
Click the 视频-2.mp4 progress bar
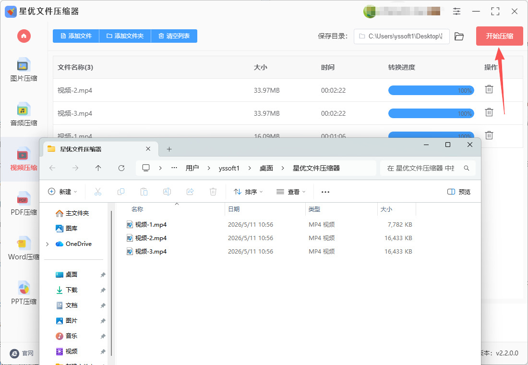pyautogui.click(x=431, y=90)
